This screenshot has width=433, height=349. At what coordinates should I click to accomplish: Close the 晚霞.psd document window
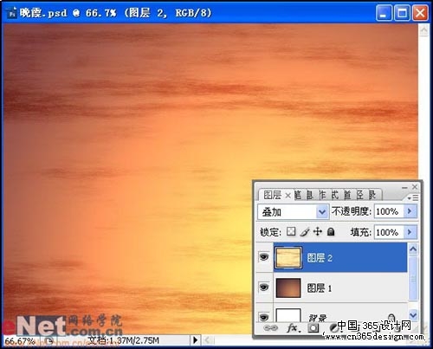[x=420, y=13]
